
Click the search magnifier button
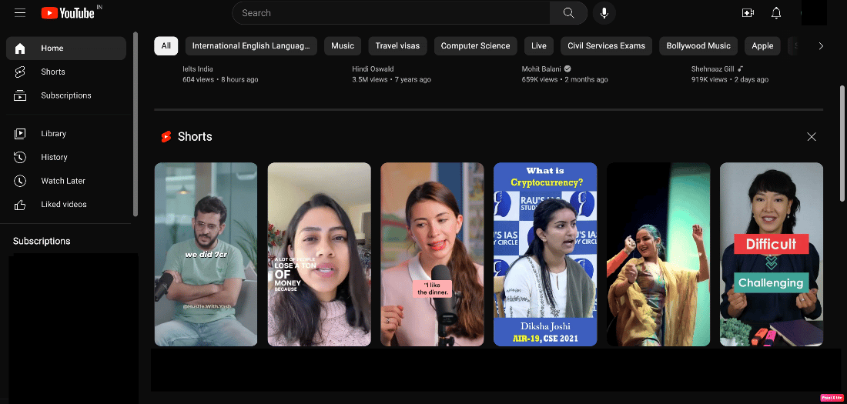tap(568, 13)
